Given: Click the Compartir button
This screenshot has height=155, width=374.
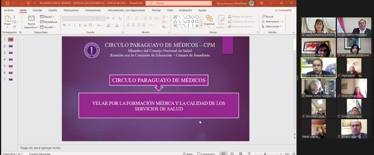Looking at the screenshot, I should point(283,10).
